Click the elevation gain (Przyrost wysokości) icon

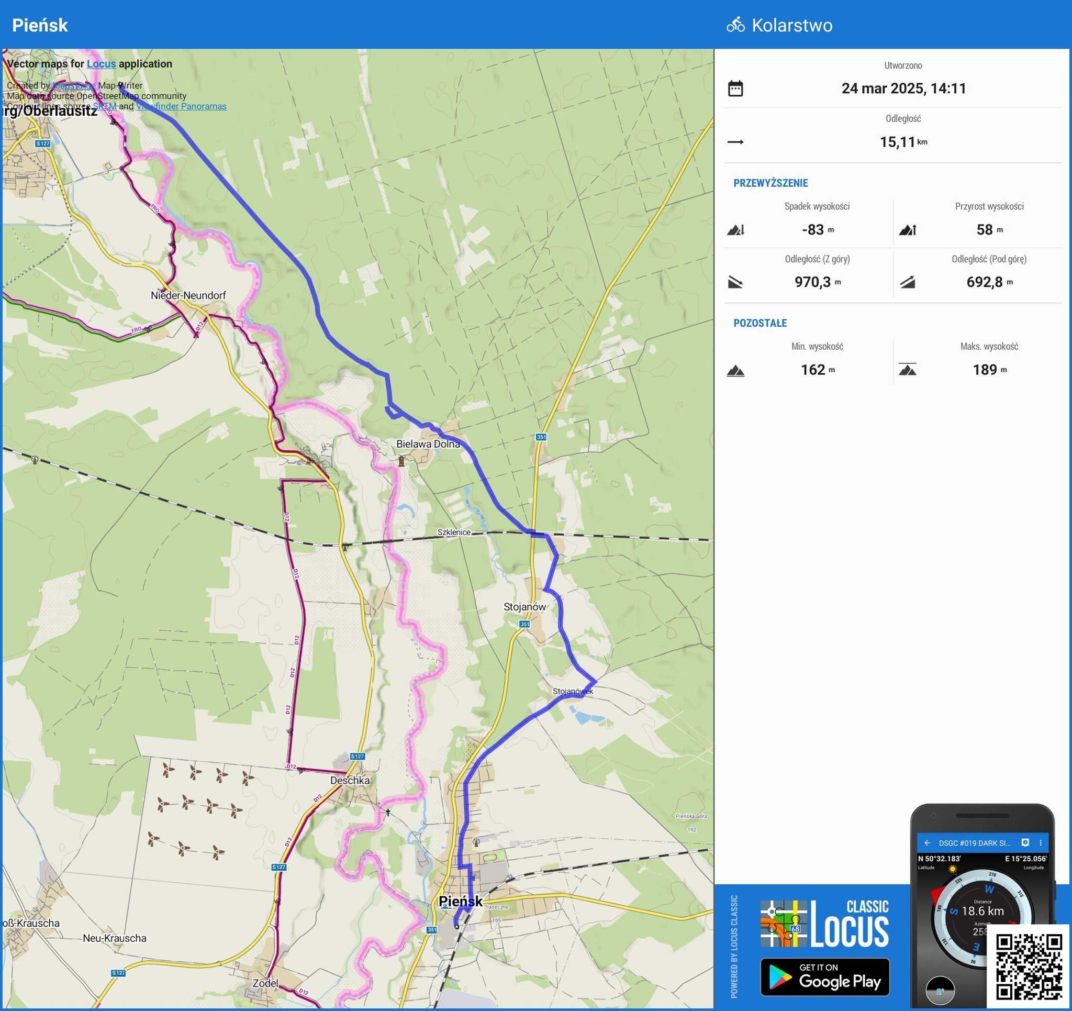[x=907, y=230]
